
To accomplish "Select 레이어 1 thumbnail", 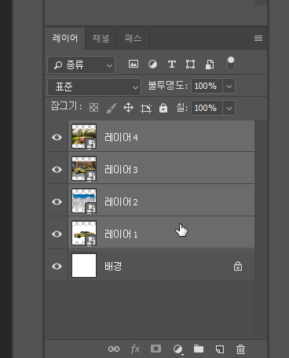I will click(x=84, y=233).
